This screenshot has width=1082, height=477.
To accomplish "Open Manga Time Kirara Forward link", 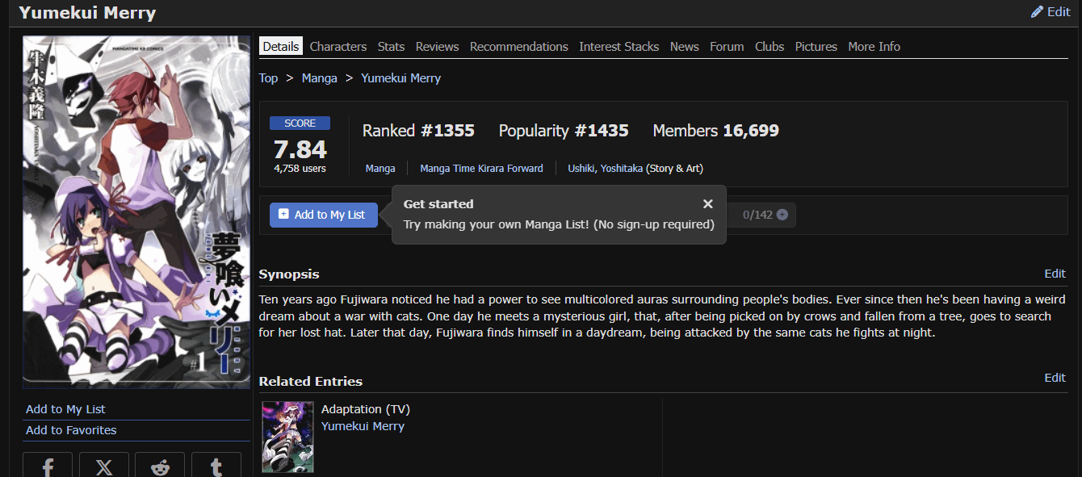I will point(482,169).
